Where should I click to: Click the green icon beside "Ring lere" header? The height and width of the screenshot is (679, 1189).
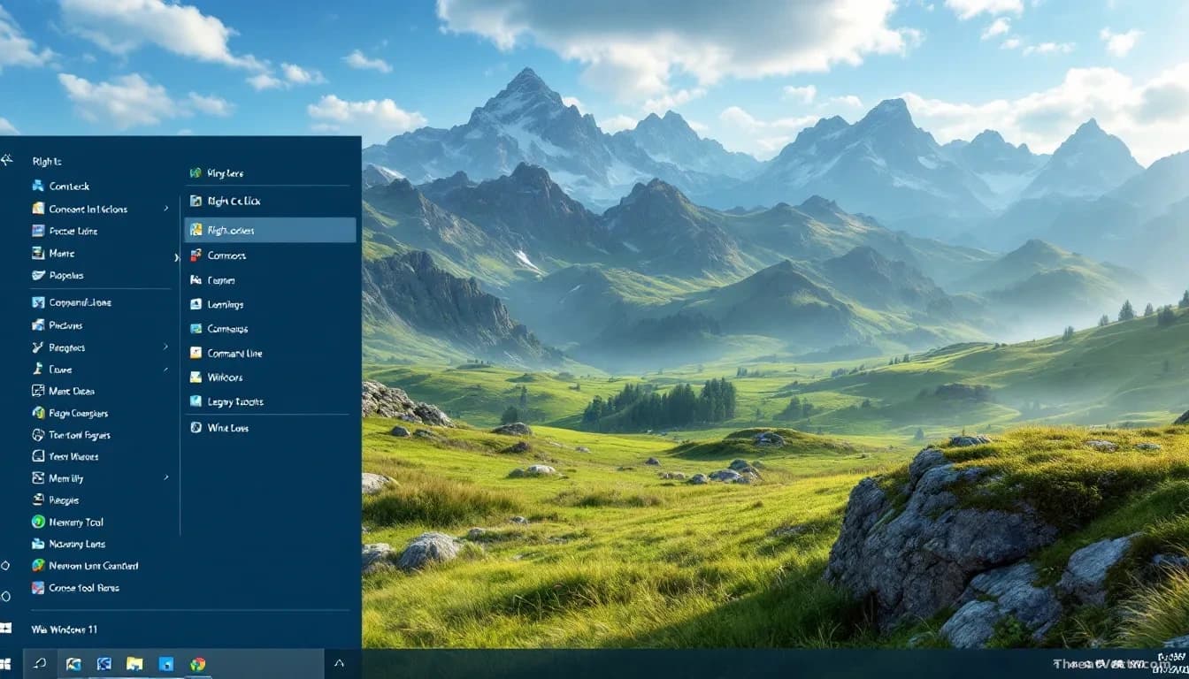196,173
